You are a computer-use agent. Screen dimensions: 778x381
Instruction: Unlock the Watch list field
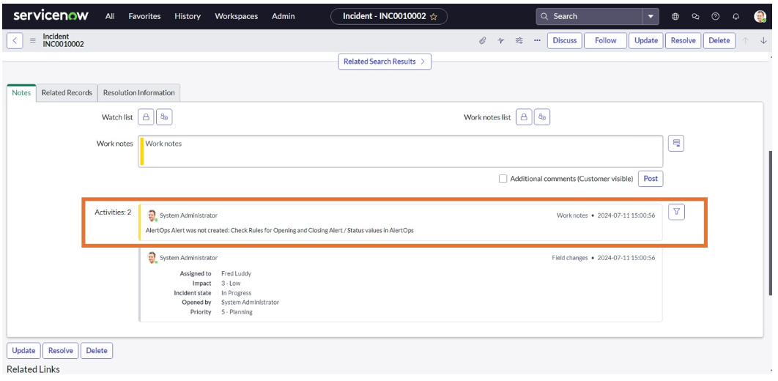tap(146, 117)
